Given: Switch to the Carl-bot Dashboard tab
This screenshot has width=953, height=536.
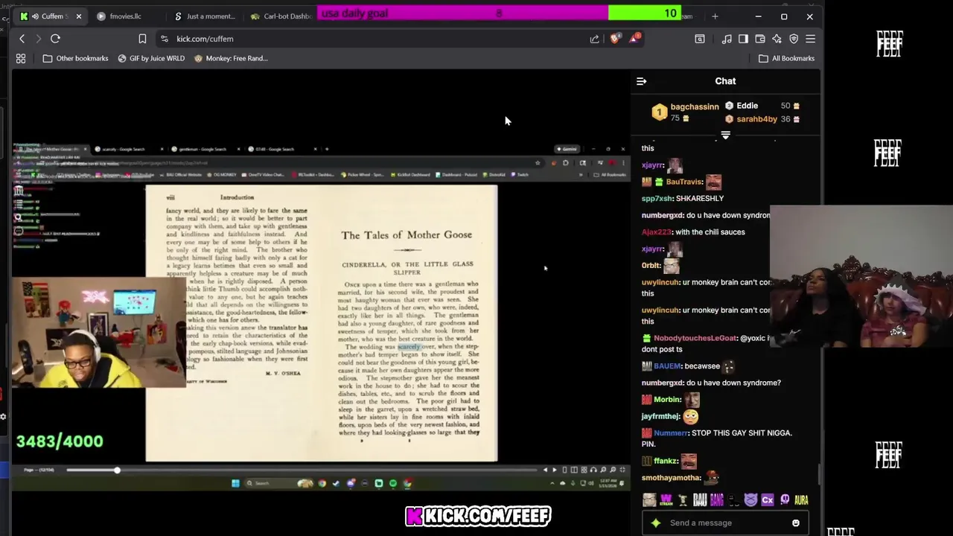Looking at the screenshot, I should tap(281, 16).
